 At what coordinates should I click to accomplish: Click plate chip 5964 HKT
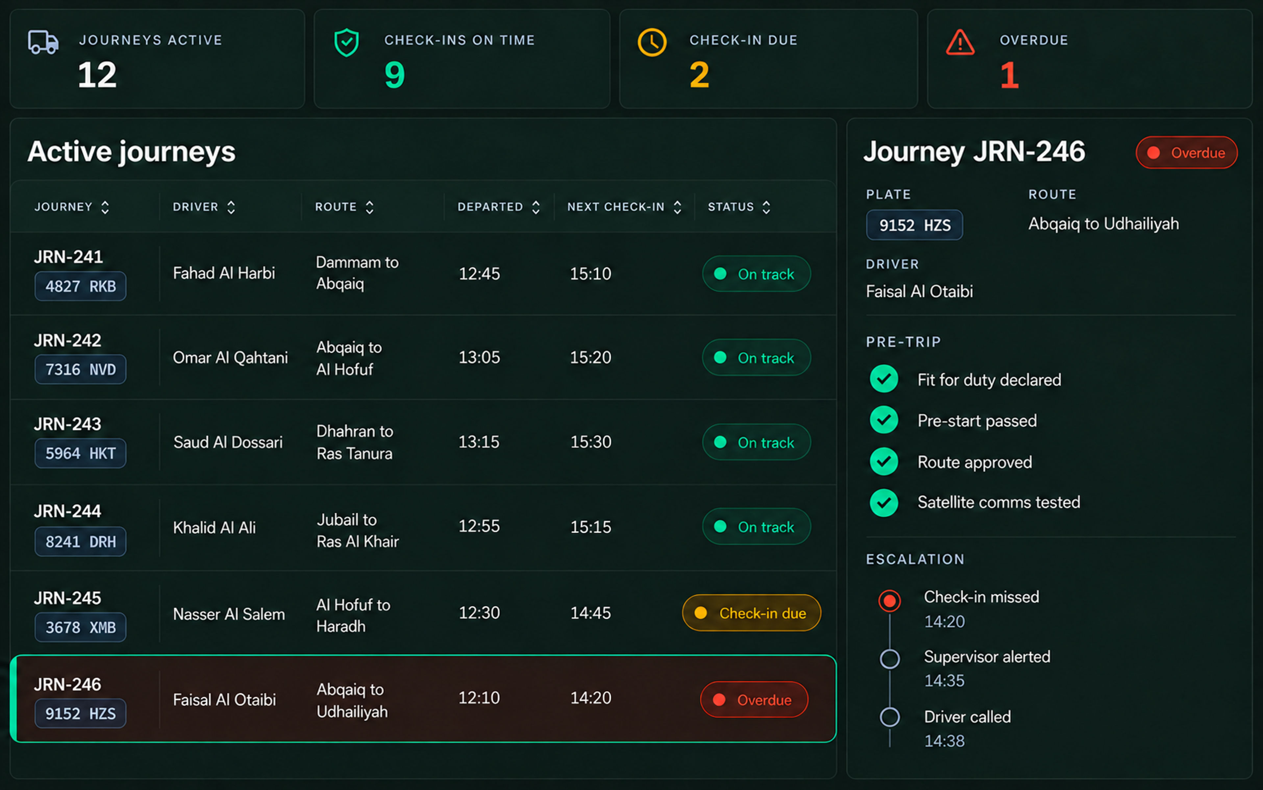point(81,453)
